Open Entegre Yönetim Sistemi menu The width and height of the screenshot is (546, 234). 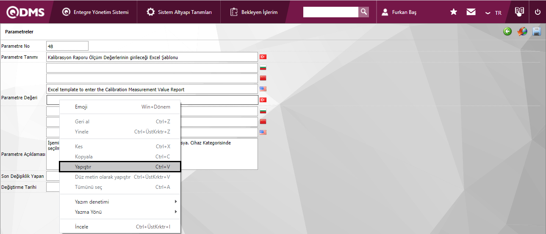click(95, 12)
